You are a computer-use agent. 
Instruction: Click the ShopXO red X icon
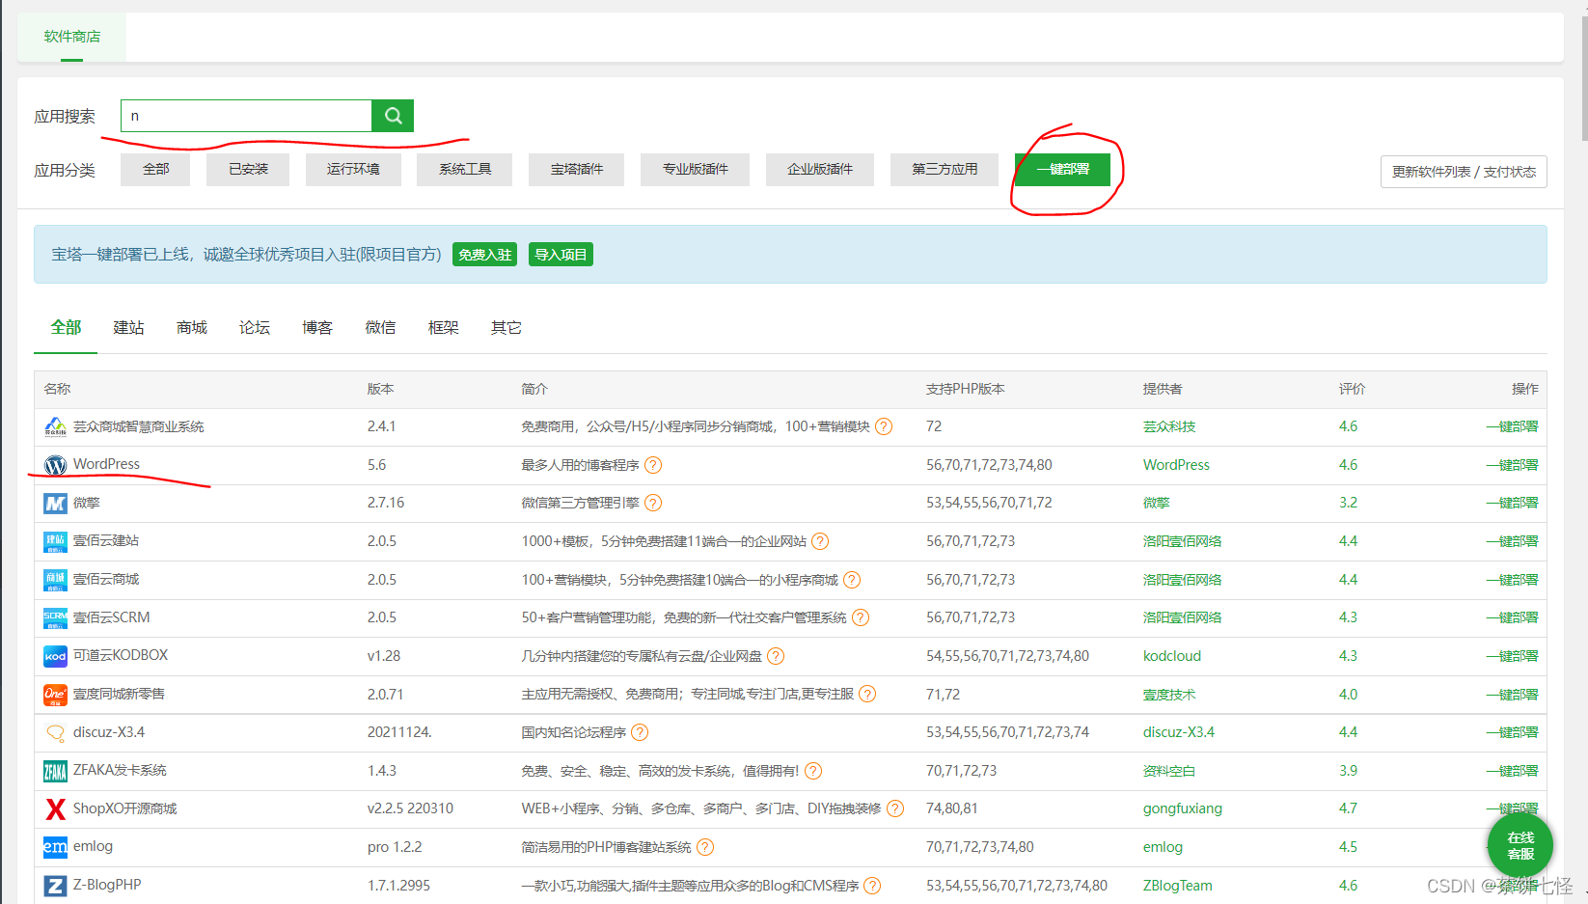click(55, 808)
